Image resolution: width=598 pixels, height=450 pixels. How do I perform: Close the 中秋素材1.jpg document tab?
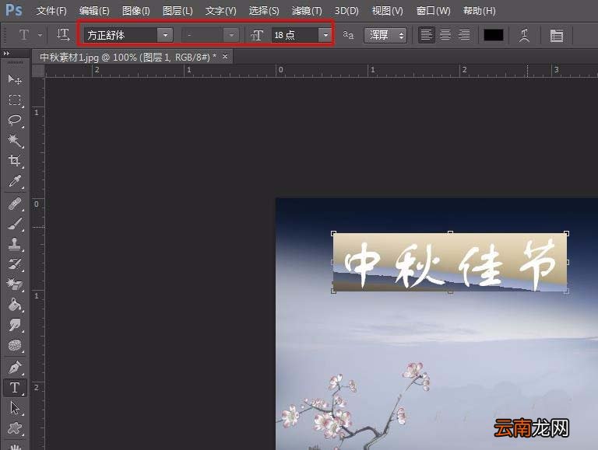225,56
